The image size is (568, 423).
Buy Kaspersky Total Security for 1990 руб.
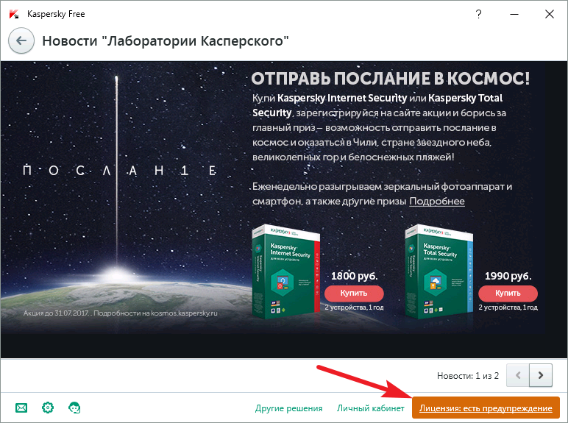pyautogui.click(x=508, y=294)
